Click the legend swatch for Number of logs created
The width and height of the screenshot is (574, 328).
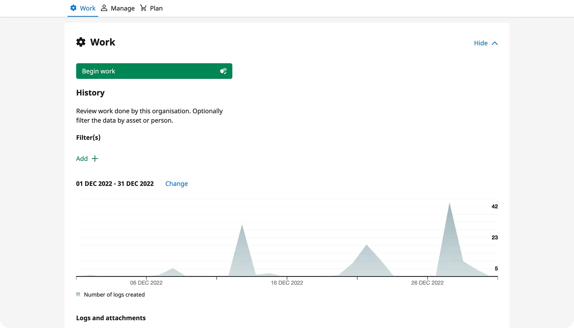click(x=78, y=294)
